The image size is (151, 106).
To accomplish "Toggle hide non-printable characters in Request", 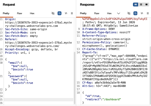I will (53, 13).
